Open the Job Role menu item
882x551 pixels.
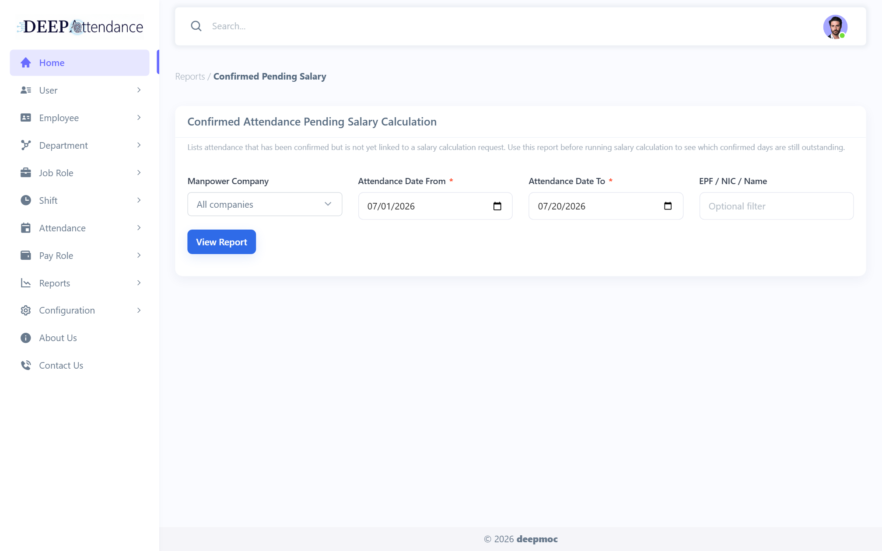click(x=80, y=173)
